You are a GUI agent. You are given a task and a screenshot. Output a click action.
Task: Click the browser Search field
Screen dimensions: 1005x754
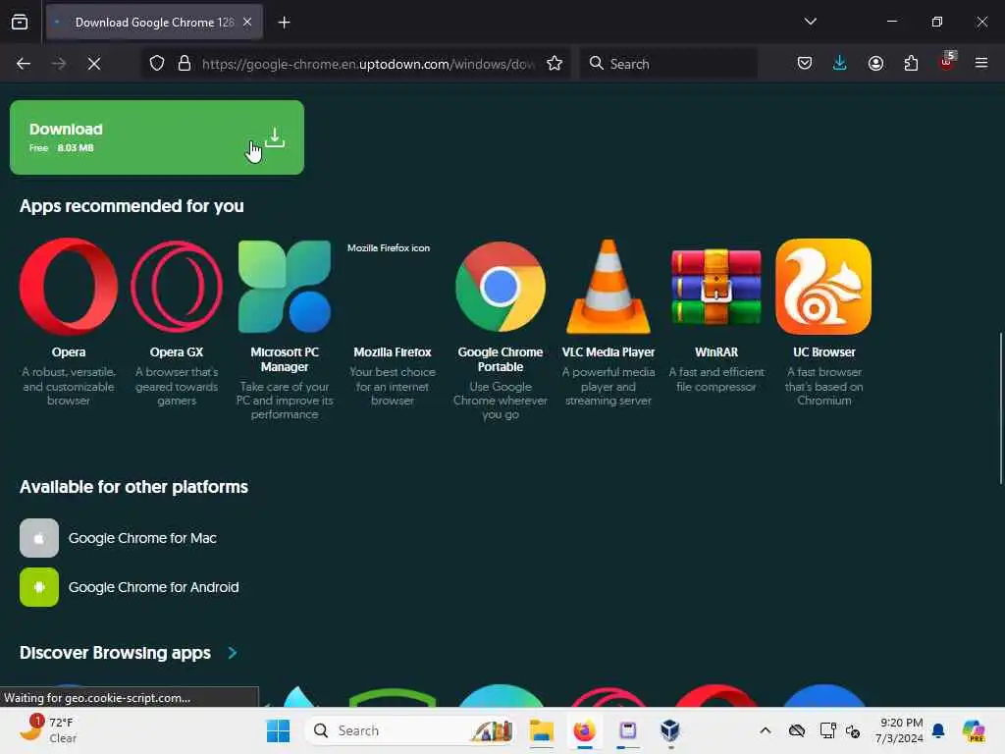668,64
